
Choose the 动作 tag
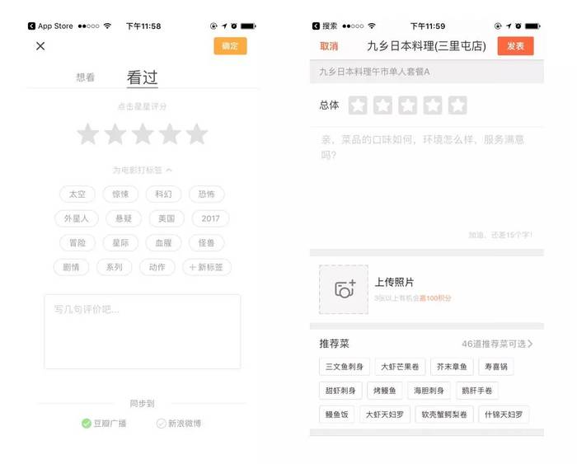[x=157, y=267]
